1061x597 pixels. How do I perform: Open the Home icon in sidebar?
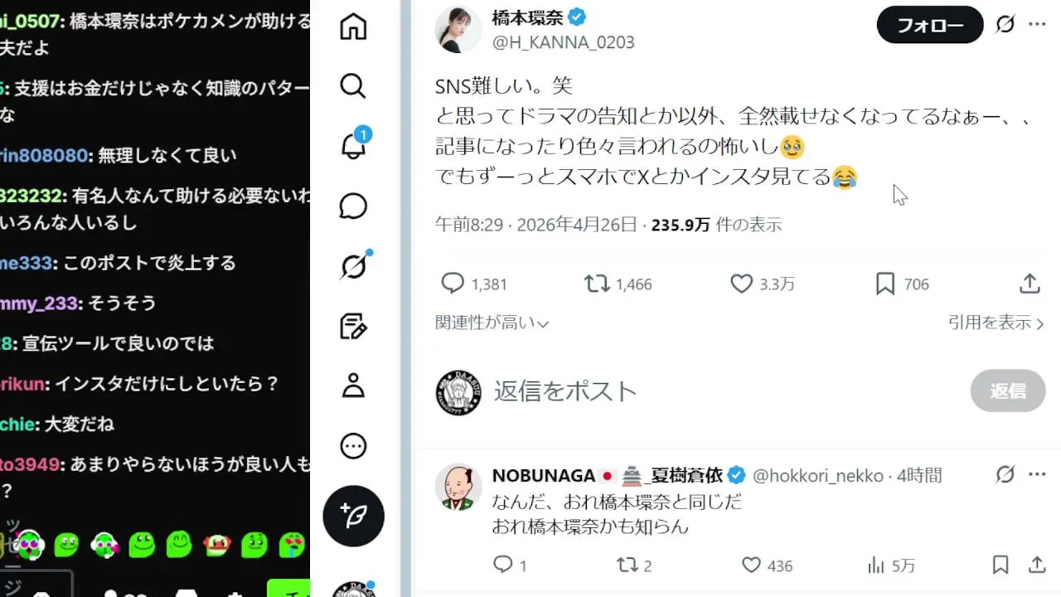pos(353,27)
